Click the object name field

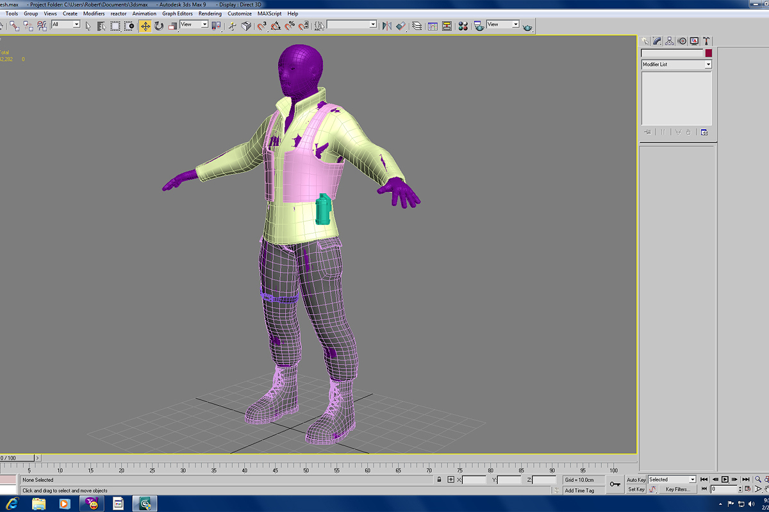672,53
